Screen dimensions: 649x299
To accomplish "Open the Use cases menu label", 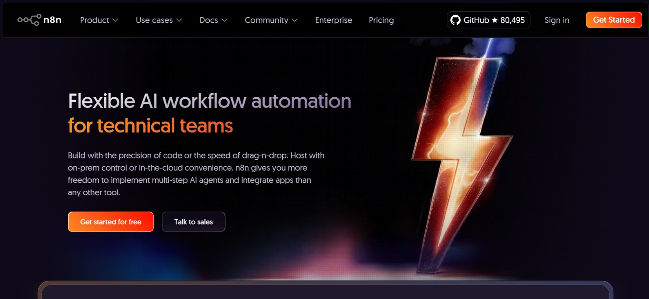I will coord(154,20).
